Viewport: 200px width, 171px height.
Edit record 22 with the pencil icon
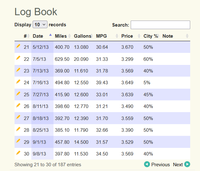[18, 58]
